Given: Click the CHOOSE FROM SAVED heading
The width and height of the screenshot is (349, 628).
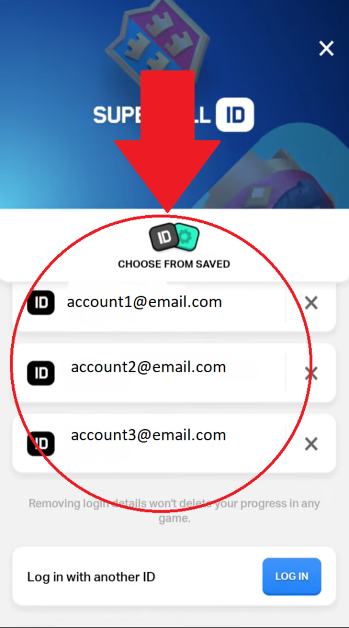Looking at the screenshot, I should pos(174,264).
